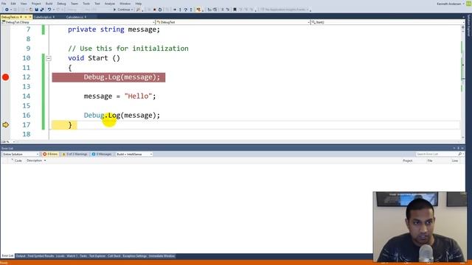
Task: Open the DebugTest class navigation dropdown
Action: click(233, 22)
